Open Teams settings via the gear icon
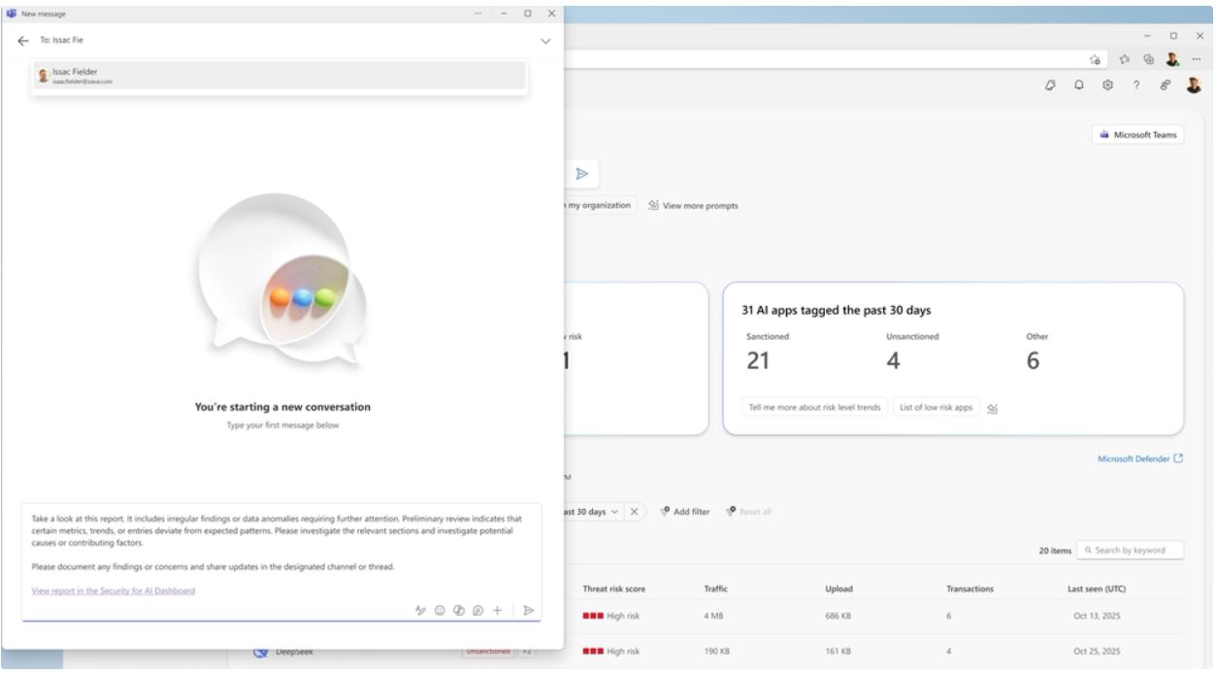 tap(1106, 85)
